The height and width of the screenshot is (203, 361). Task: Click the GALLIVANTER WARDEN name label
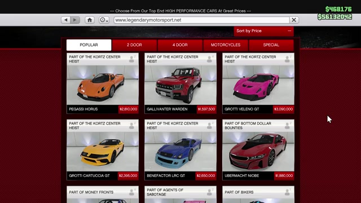(167, 109)
